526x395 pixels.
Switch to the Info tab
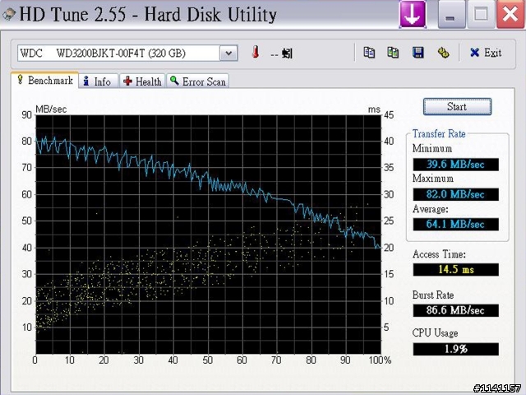tap(99, 81)
